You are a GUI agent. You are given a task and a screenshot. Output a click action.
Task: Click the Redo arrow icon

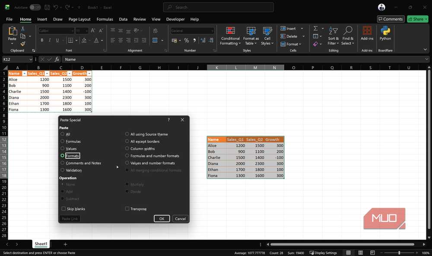pos(67,7)
